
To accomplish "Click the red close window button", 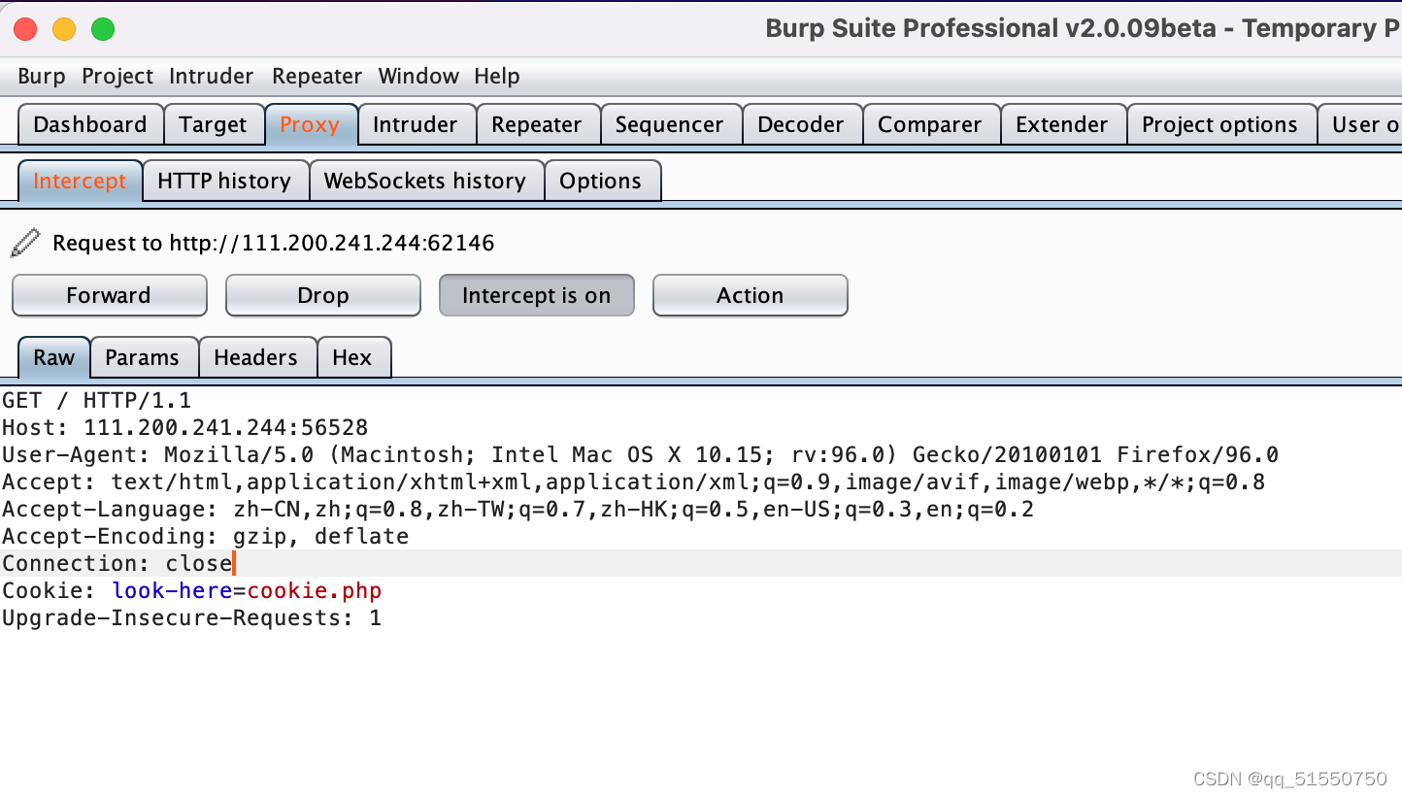I will (x=25, y=29).
